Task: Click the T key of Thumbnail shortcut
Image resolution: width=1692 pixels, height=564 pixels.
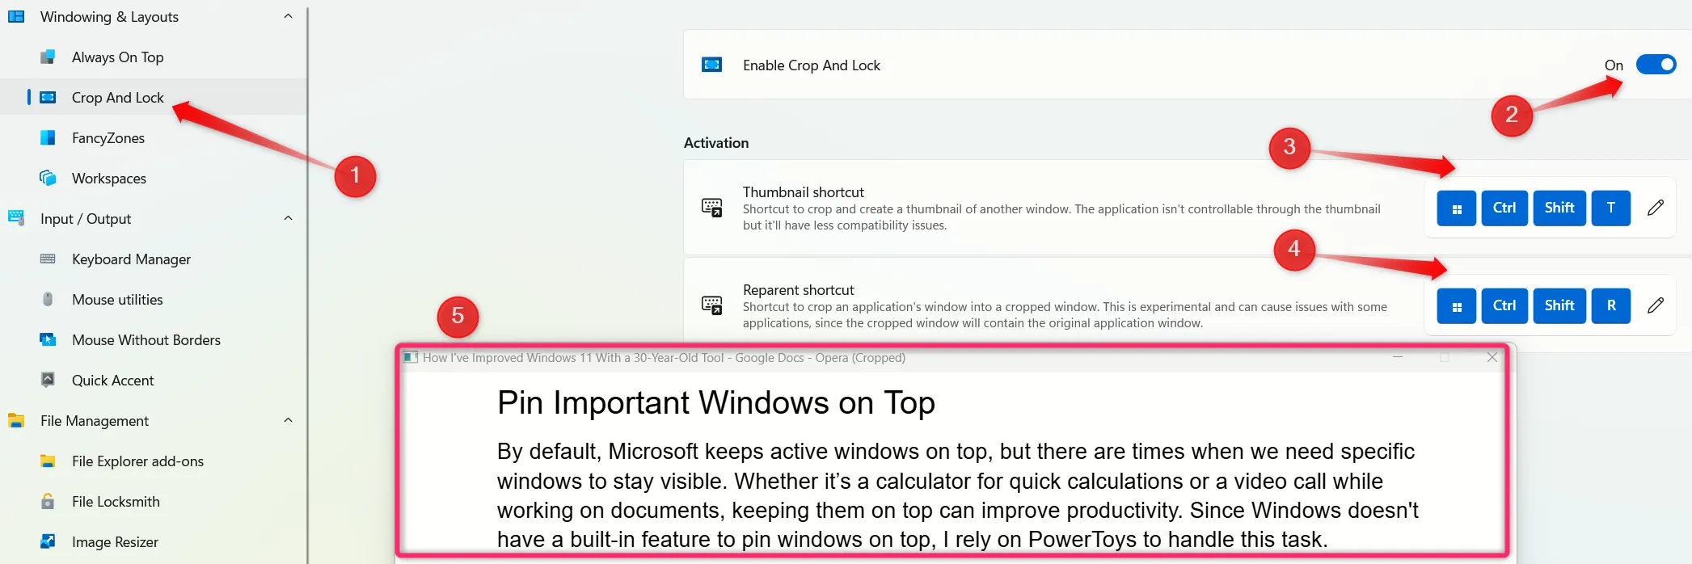Action: (x=1611, y=208)
